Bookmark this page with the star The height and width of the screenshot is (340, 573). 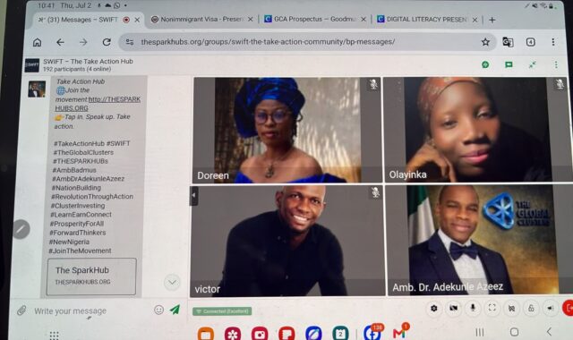(x=485, y=42)
